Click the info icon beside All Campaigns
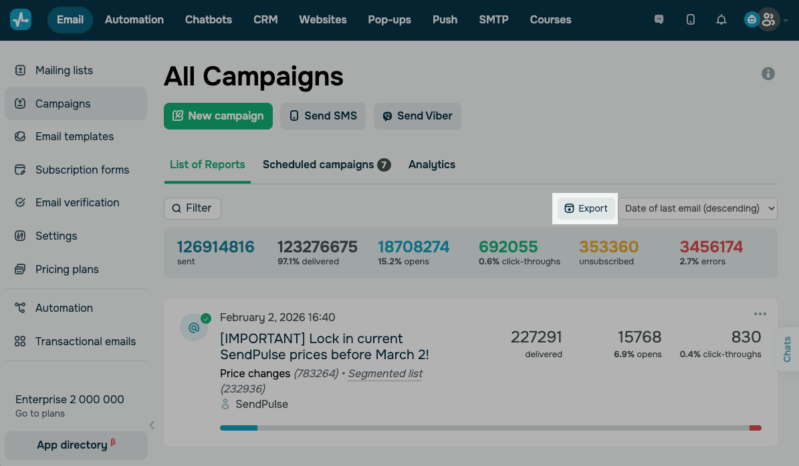799x466 pixels. (768, 73)
